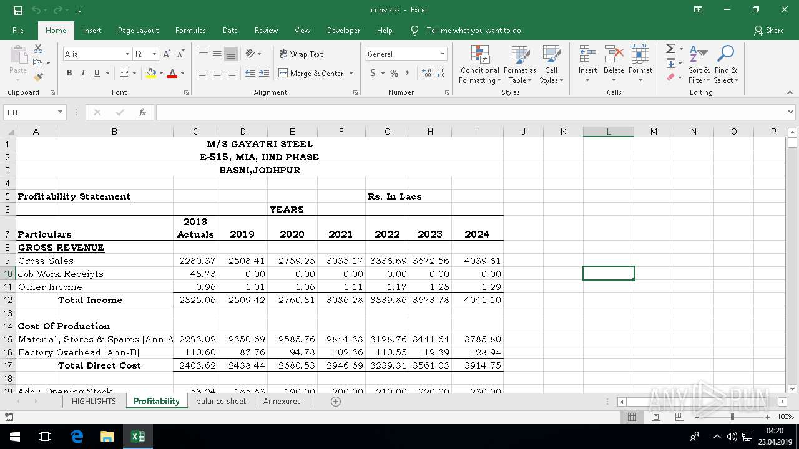Toggle Bottom Align vertical alignment
Screen dimensions: 799x449
[x=231, y=54]
